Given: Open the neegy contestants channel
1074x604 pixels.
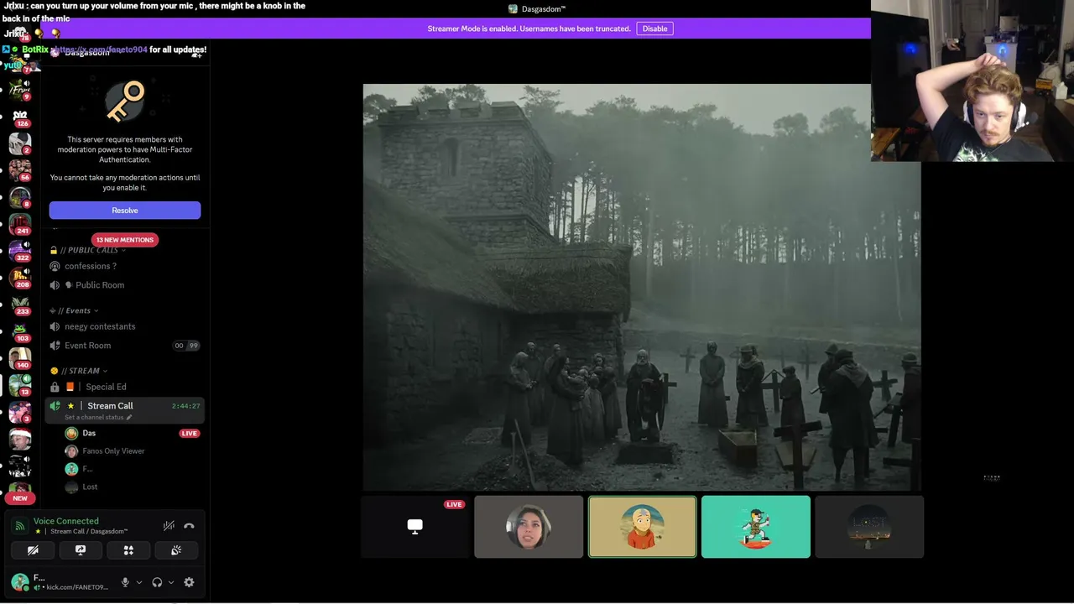Looking at the screenshot, I should (125, 326).
